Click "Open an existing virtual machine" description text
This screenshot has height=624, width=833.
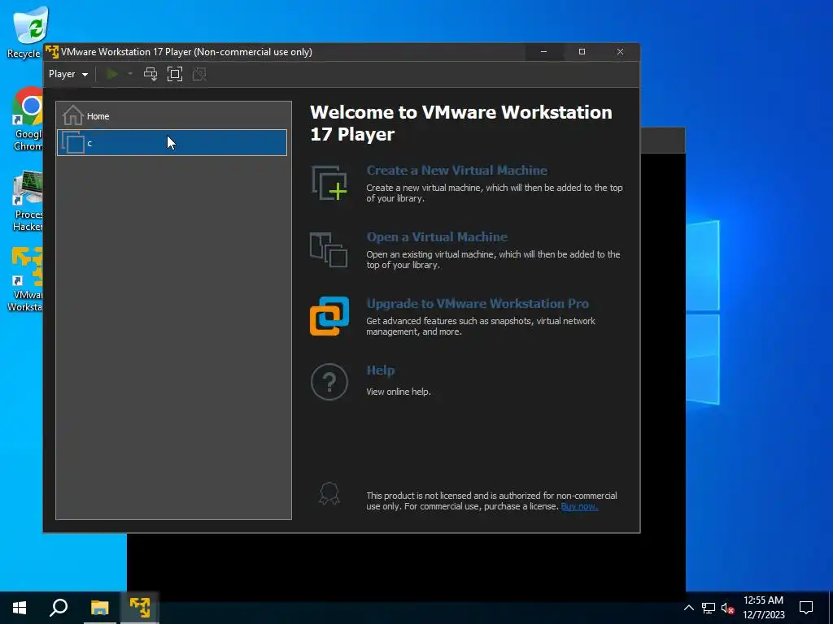tap(493, 259)
